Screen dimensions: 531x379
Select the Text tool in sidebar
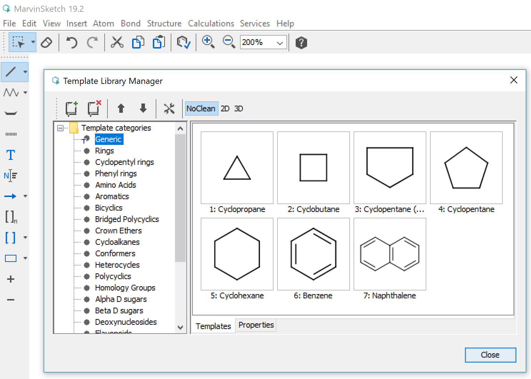pyautogui.click(x=11, y=155)
